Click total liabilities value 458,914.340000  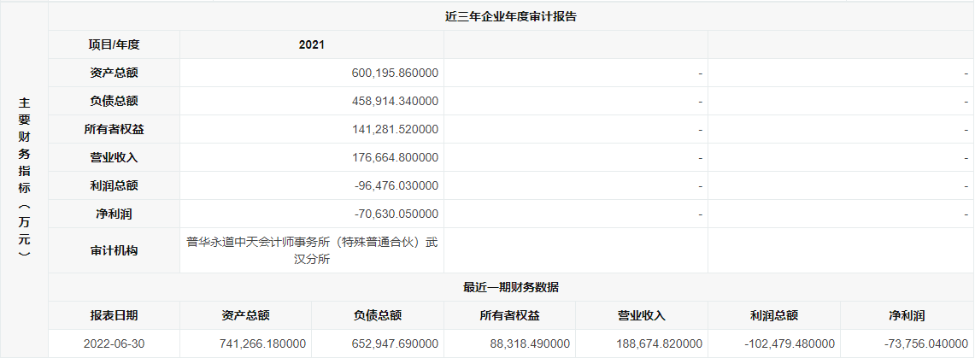tap(395, 102)
